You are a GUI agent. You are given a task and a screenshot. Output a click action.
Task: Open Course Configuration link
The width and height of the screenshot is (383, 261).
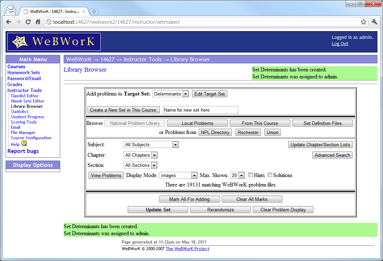(31, 138)
